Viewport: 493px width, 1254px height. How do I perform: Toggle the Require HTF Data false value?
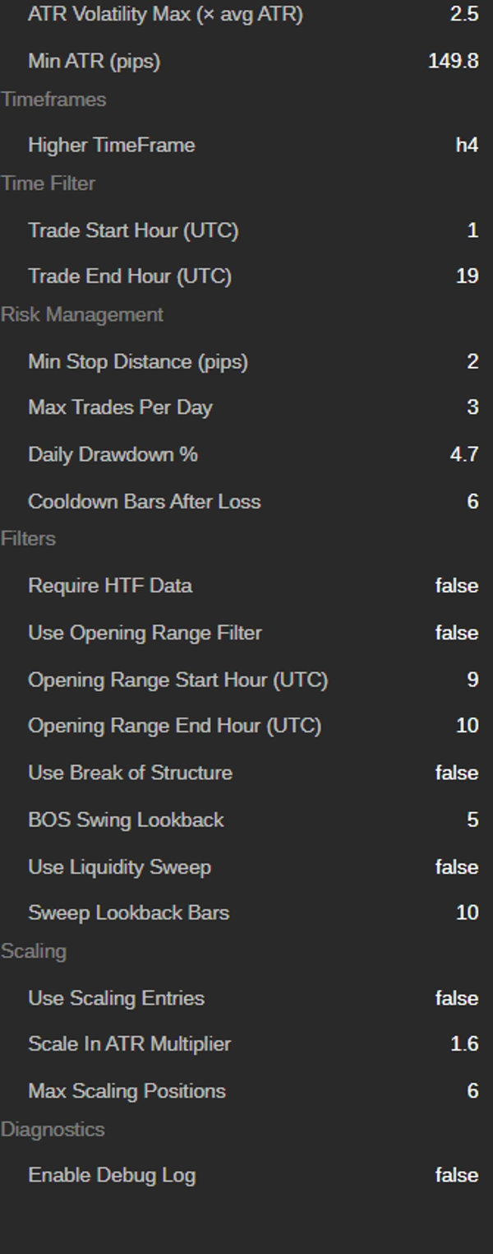coord(457,586)
